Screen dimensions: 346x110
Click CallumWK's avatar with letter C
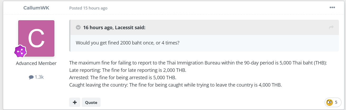click(x=36, y=38)
